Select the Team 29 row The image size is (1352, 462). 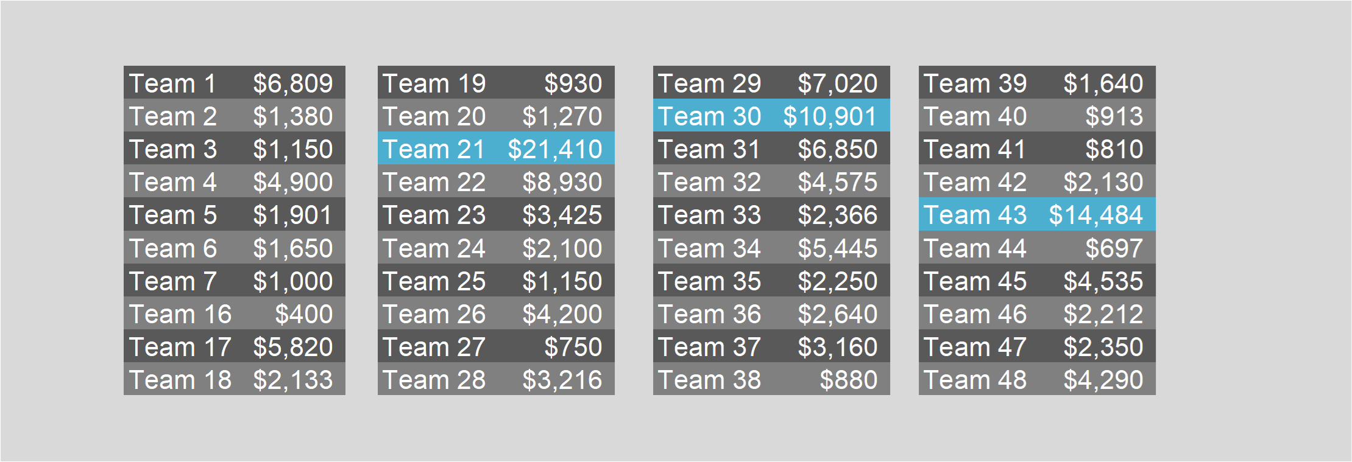pyautogui.click(x=771, y=82)
